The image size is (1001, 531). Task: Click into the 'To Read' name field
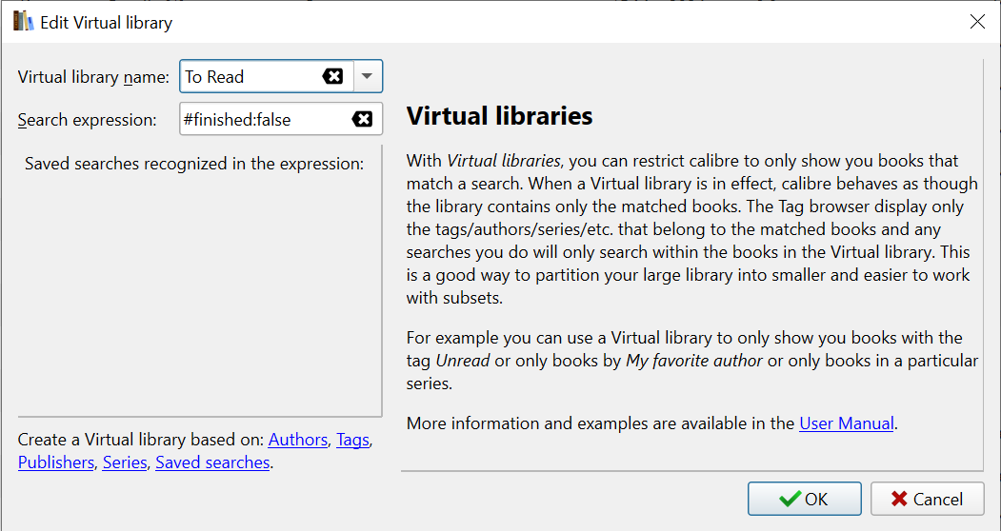(x=250, y=77)
